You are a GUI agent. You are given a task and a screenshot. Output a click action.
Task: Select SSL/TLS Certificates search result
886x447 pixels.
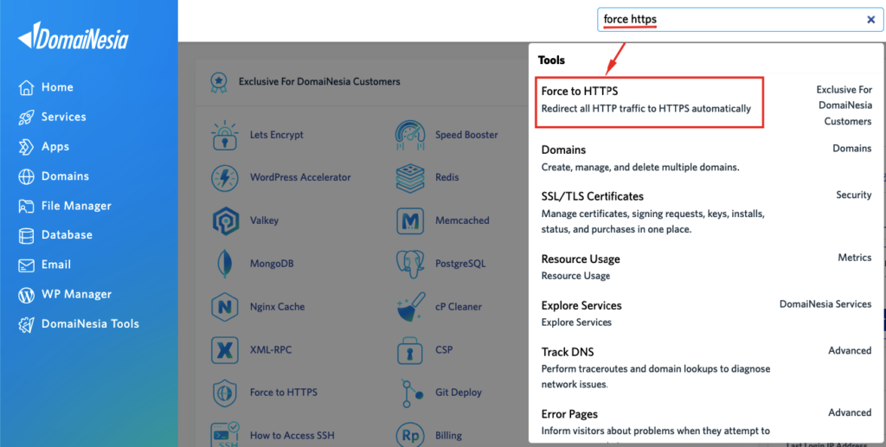(x=706, y=212)
